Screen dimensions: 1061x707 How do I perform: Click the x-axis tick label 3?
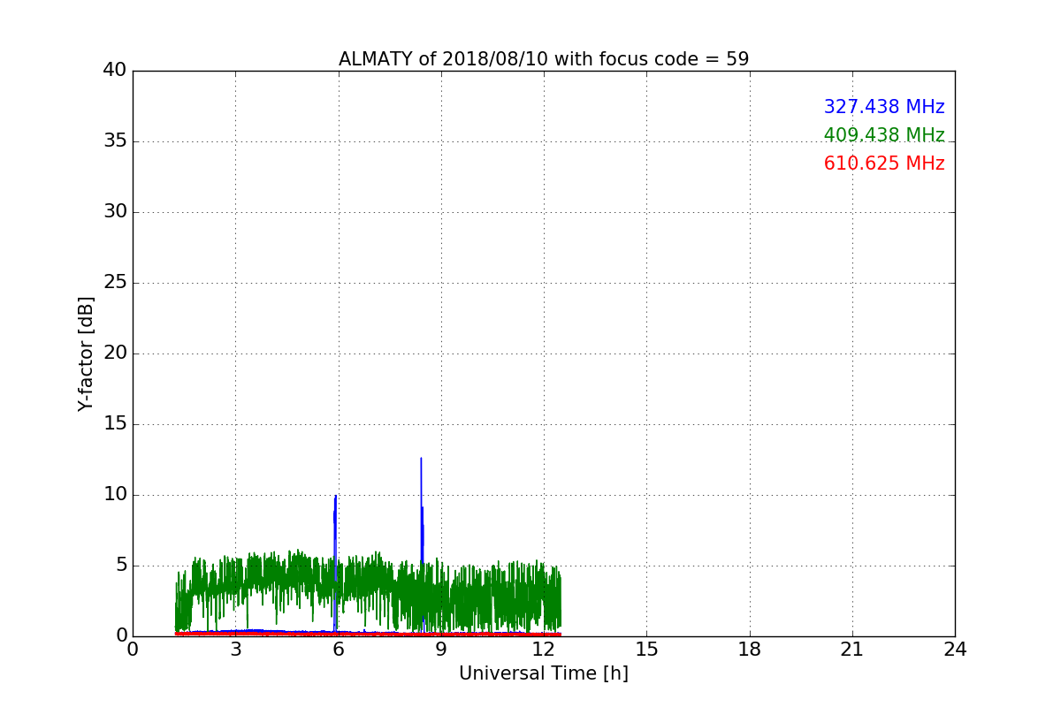235,650
